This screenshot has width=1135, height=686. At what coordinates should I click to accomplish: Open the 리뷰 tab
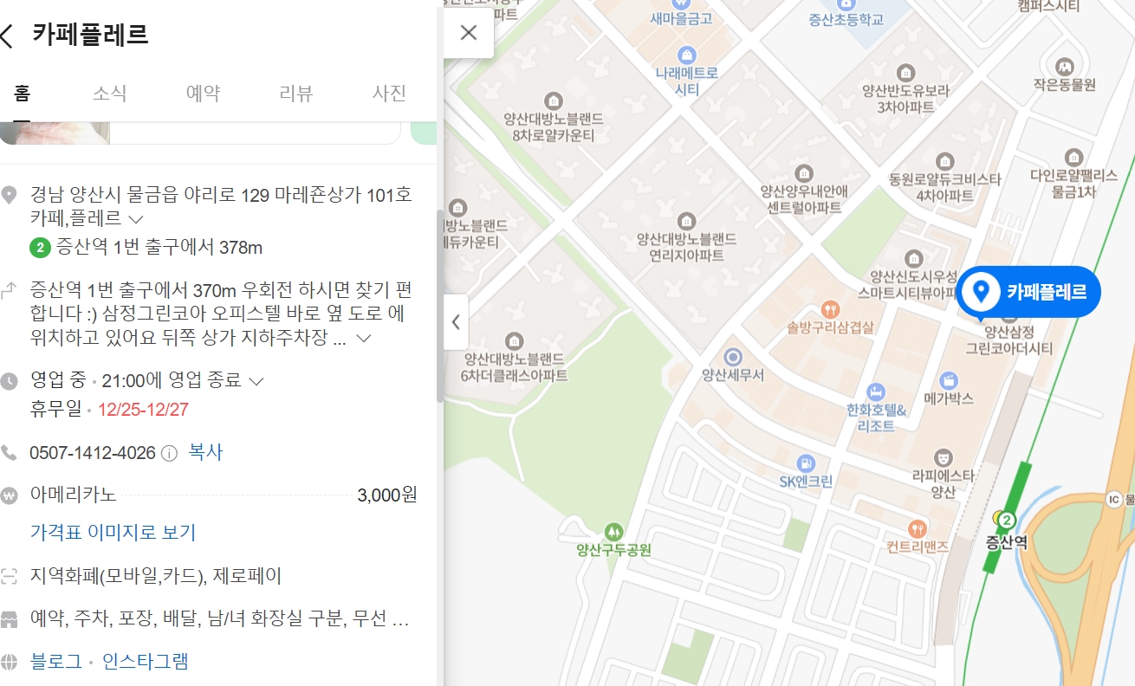tap(295, 93)
